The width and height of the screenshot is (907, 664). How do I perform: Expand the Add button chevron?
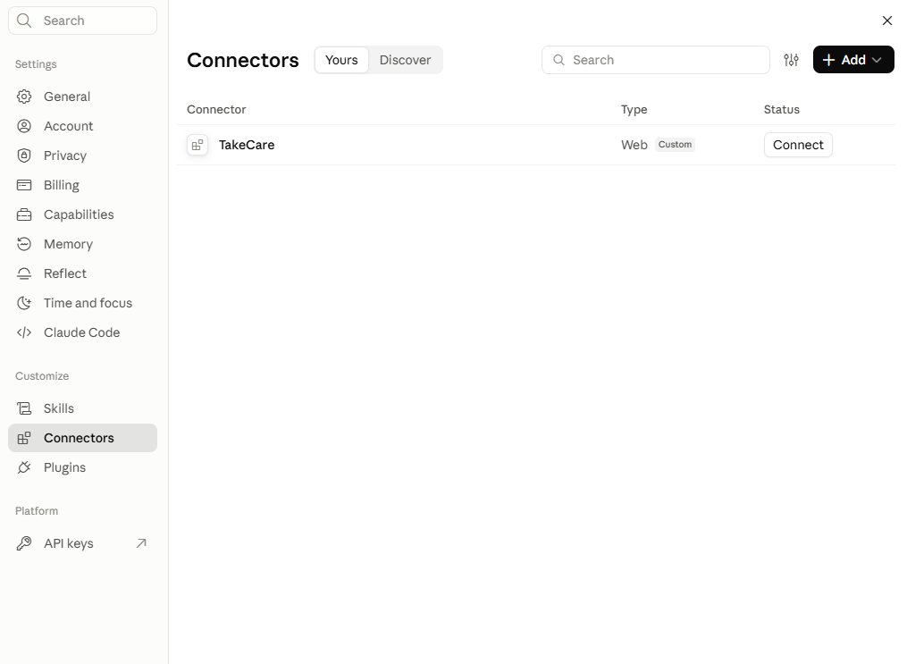pyautogui.click(x=877, y=60)
